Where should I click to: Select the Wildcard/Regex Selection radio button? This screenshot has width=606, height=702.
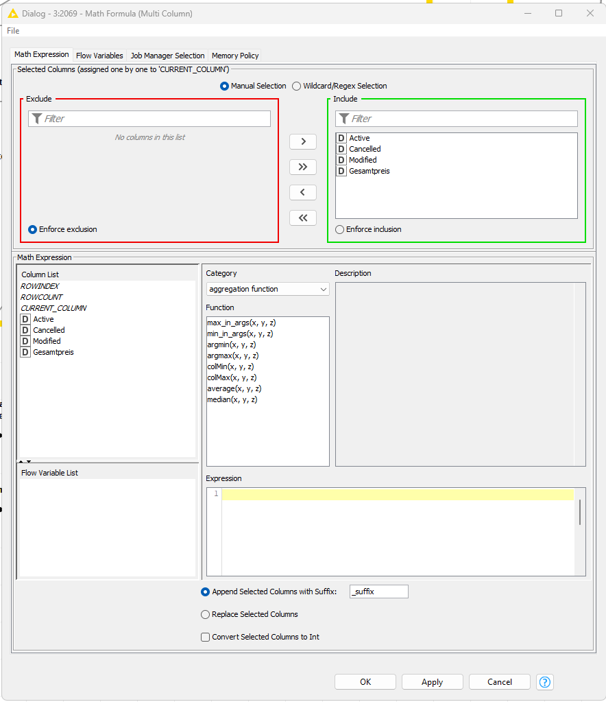(x=297, y=86)
